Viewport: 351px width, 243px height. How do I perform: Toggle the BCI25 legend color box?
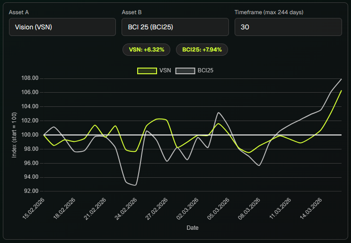(x=185, y=71)
